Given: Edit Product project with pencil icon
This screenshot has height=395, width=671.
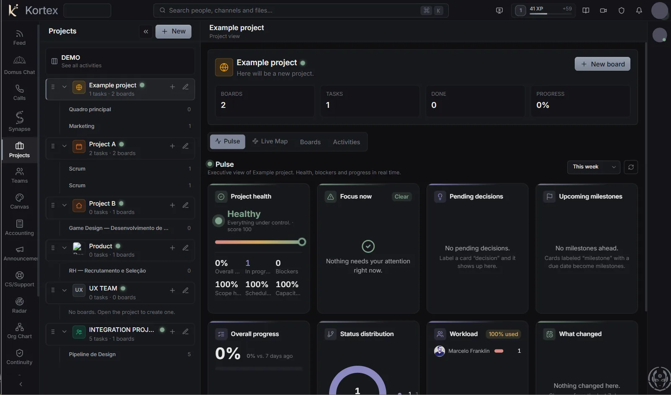Looking at the screenshot, I should pos(185,248).
